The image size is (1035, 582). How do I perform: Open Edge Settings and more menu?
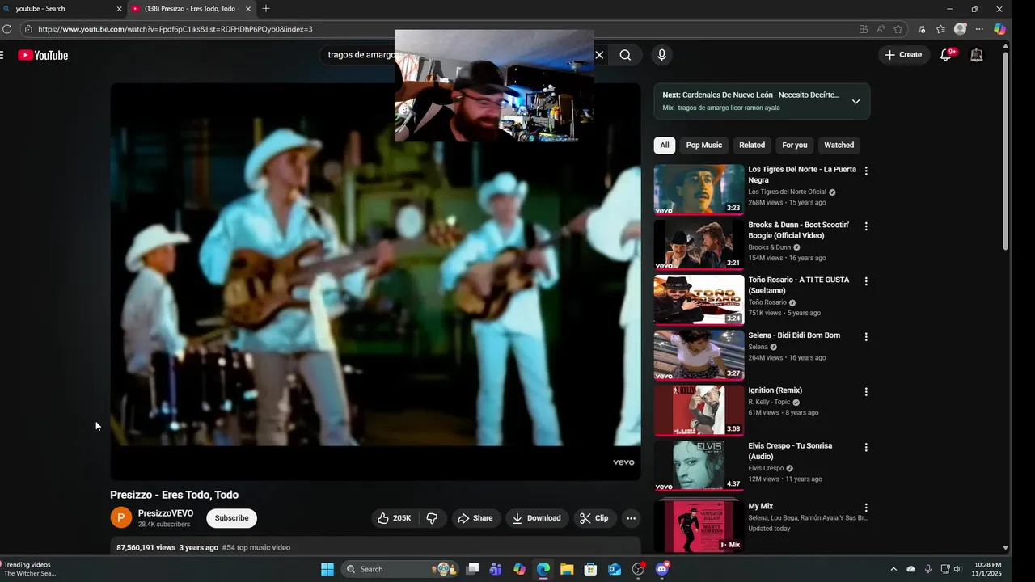979,29
